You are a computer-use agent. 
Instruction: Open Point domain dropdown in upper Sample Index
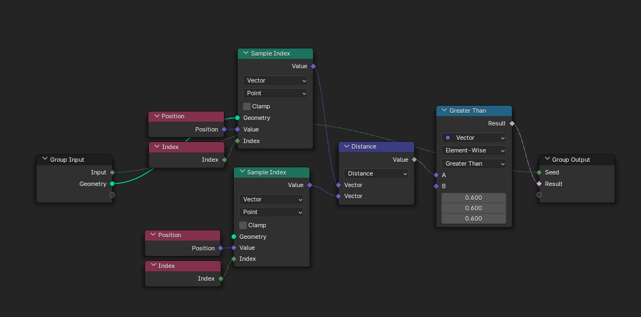point(275,93)
